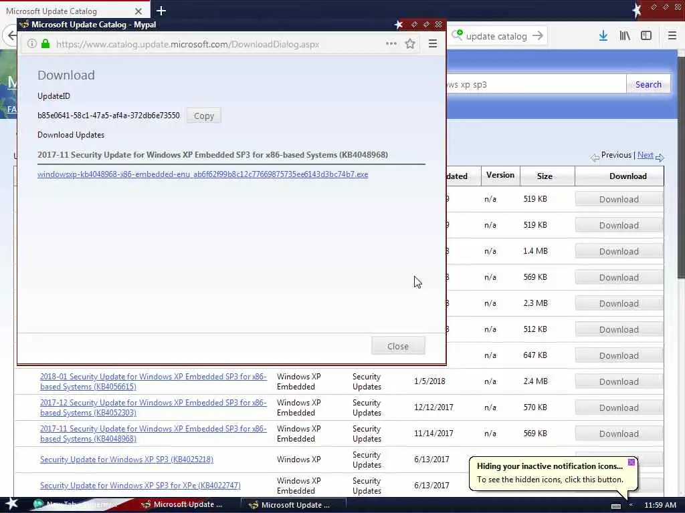
Task: Open the Downloads arrow in main toolbar
Action: (603, 36)
